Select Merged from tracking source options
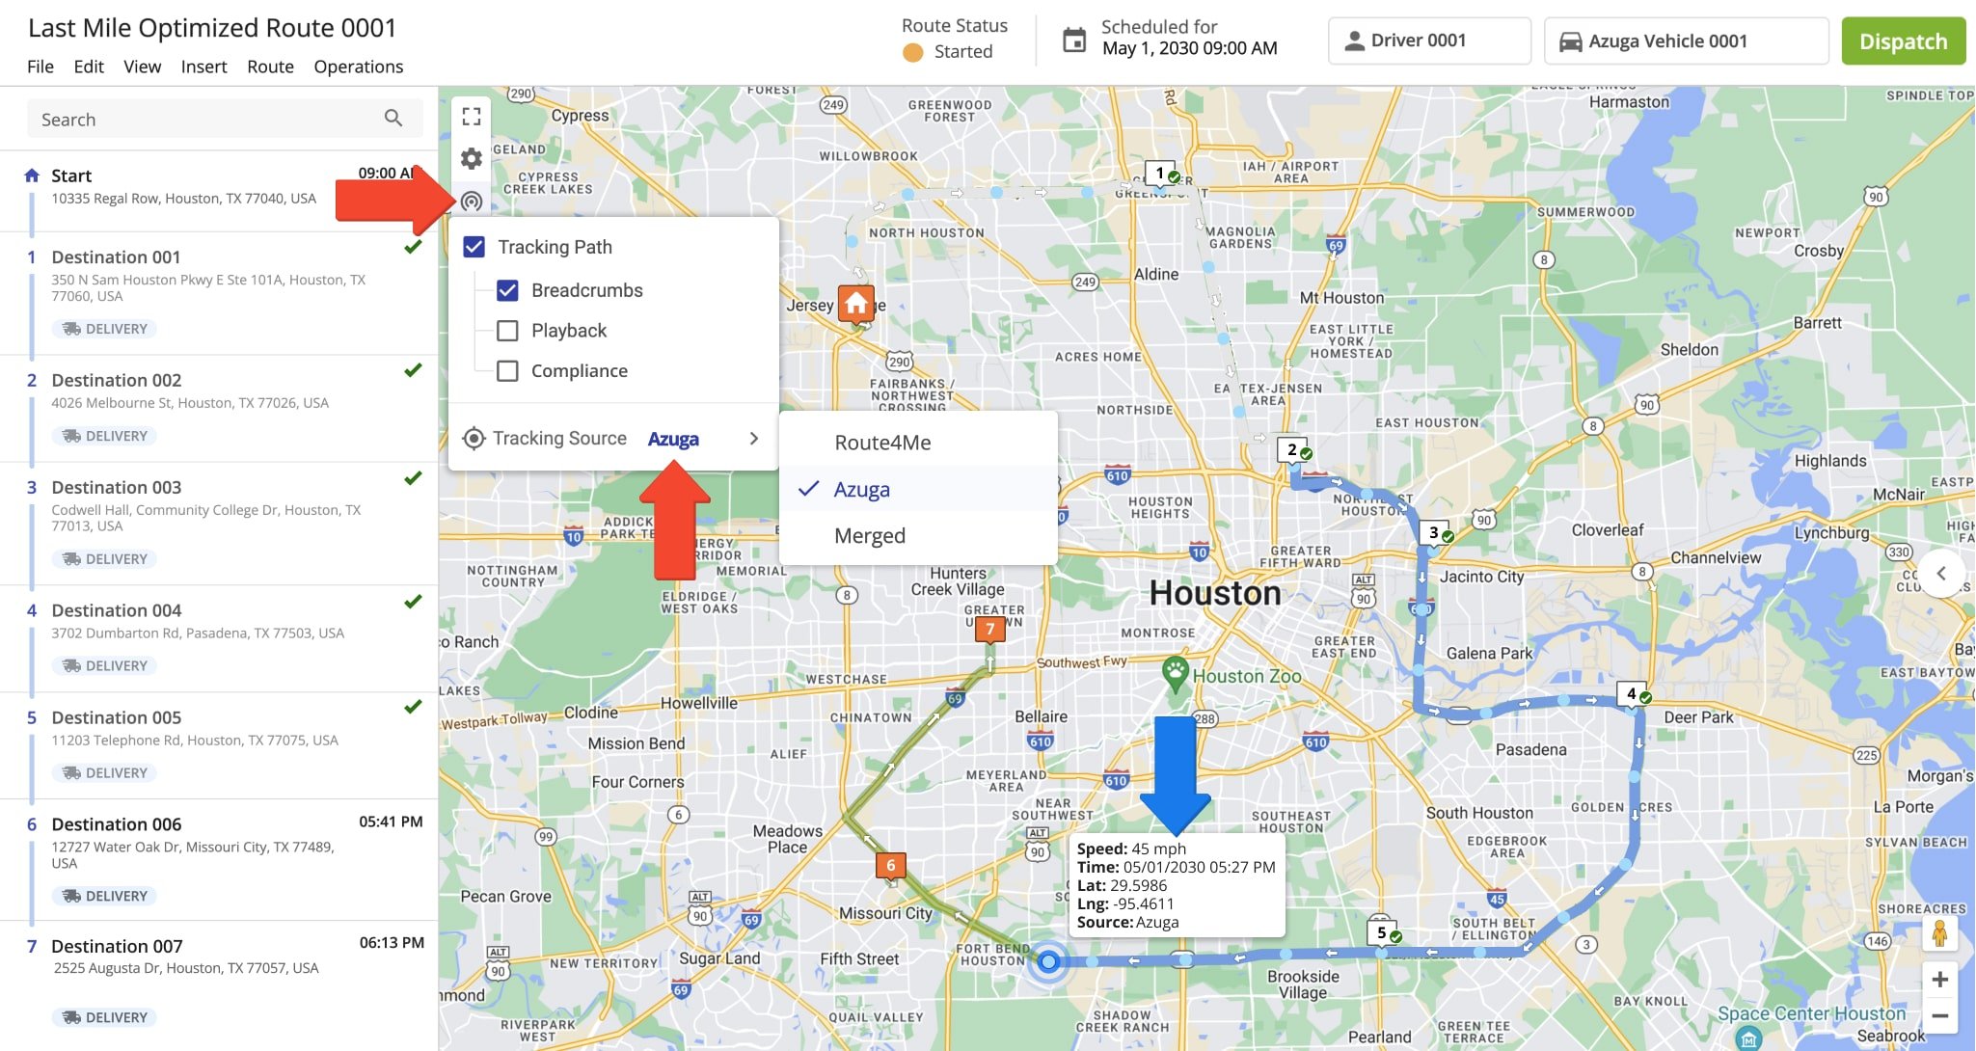The image size is (1976, 1051). coord(869,533)
